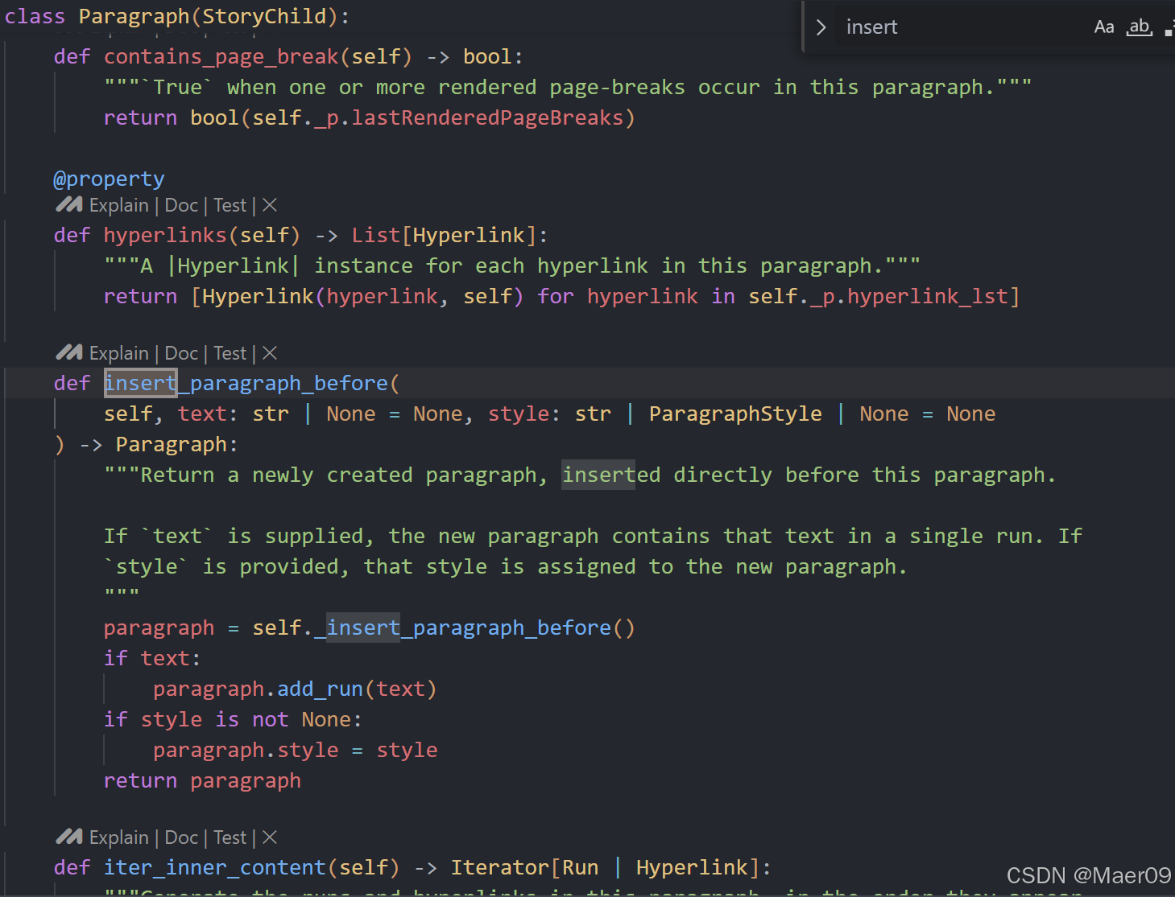The image size is (1175, 897).
Task: Click 'List[Hyperlink]' return type annotation
Action: tap(444, 236)
